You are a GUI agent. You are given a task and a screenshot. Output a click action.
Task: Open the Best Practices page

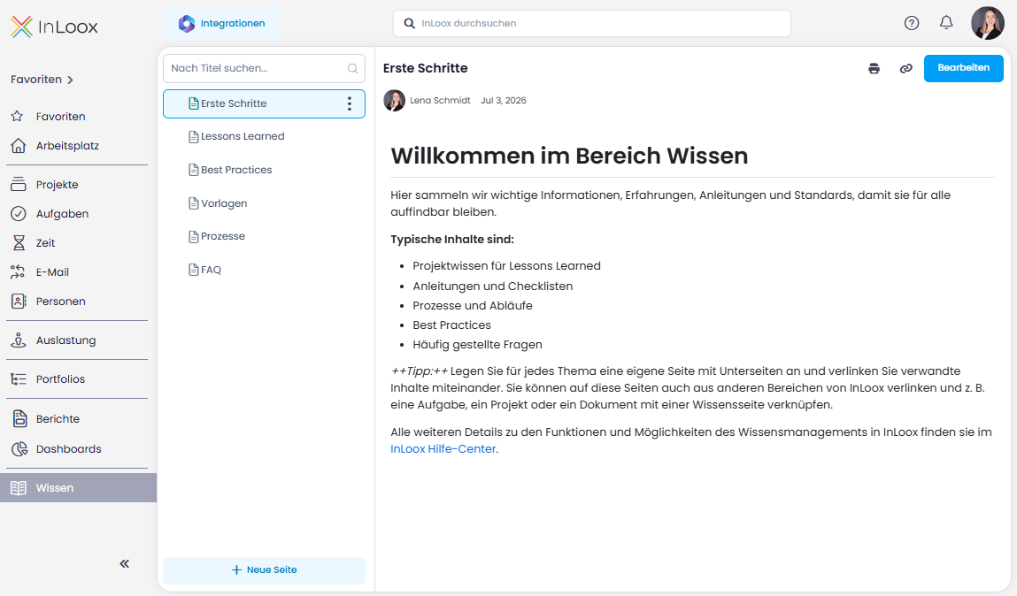click(264, 170)
